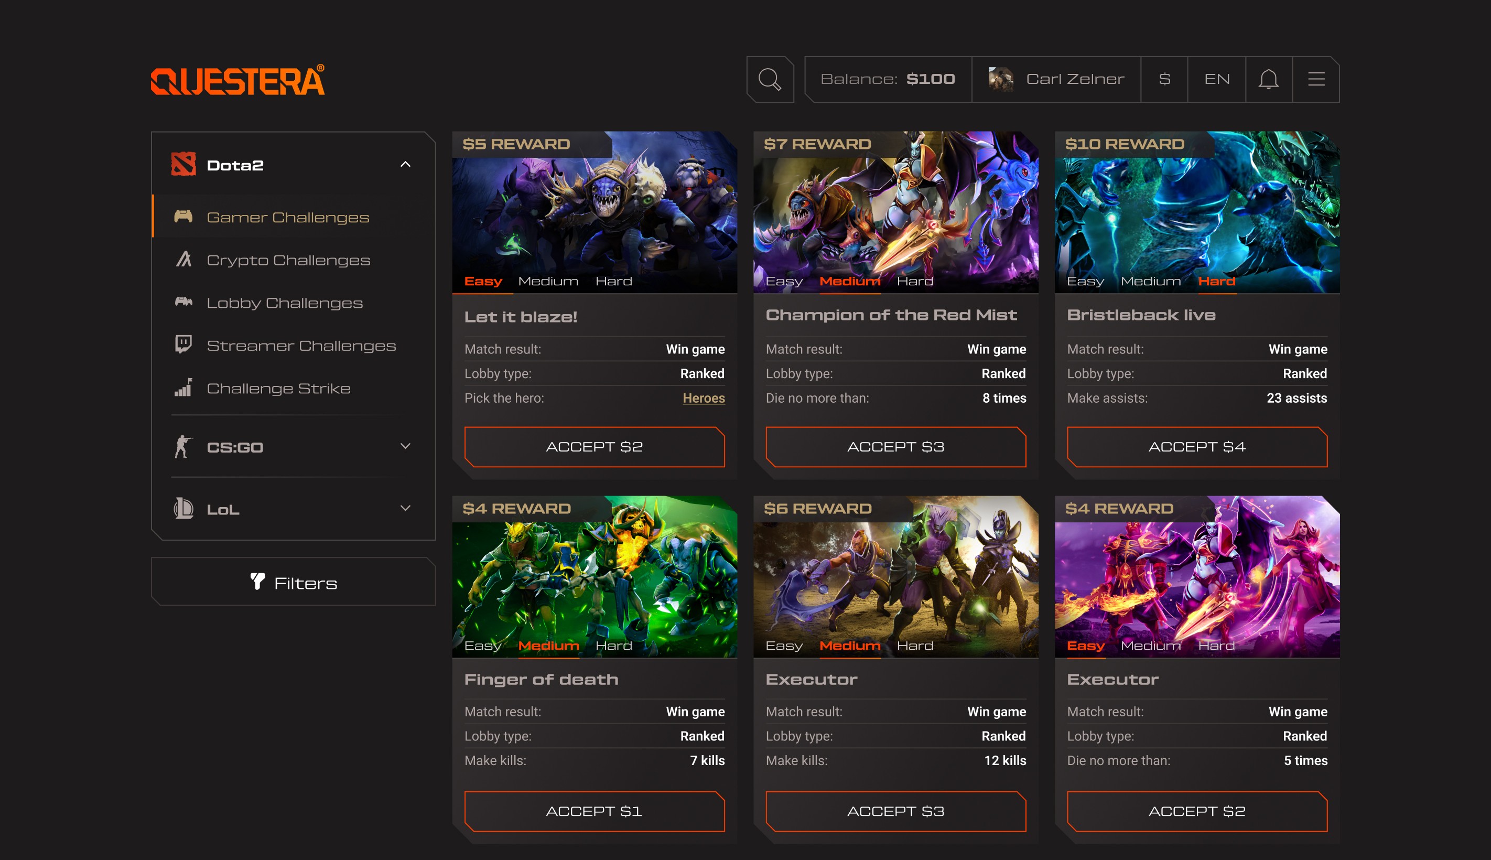This screenshot has width=1491, height=860.
Task: Open Crypto Challenges menu item
Action: pyautogui.click(x=288, y=260)
